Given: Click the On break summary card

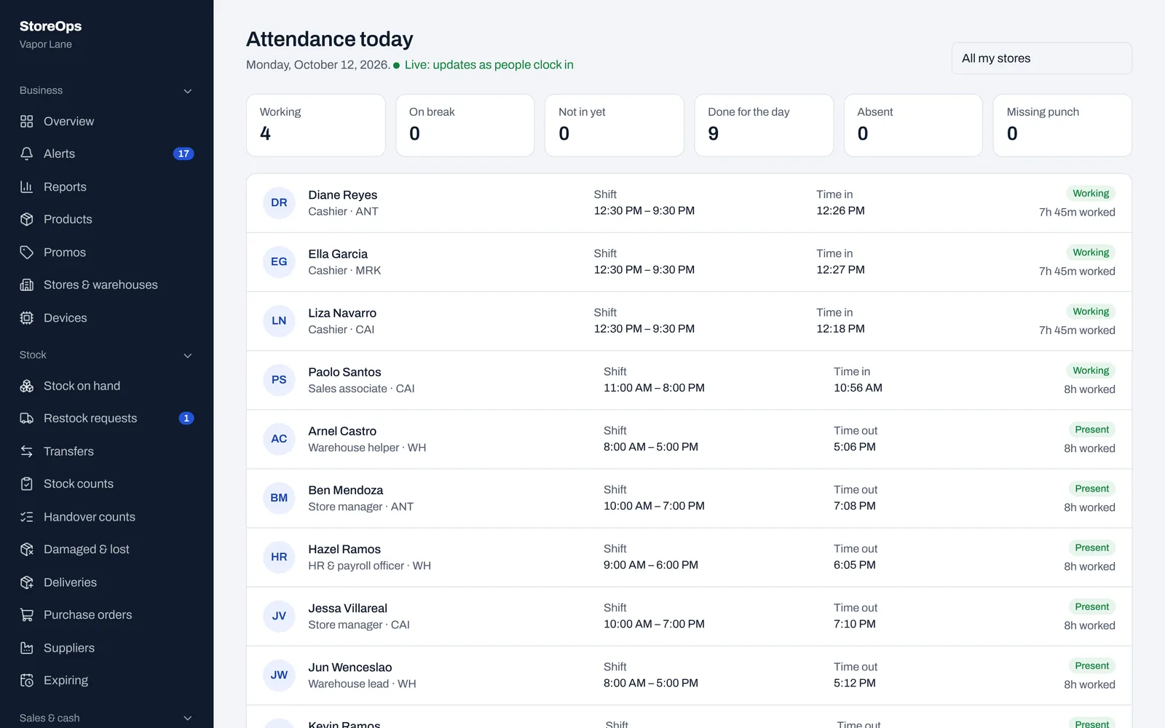Looking at the screenshot, I should pyautogui.click(x=465, y=125).
